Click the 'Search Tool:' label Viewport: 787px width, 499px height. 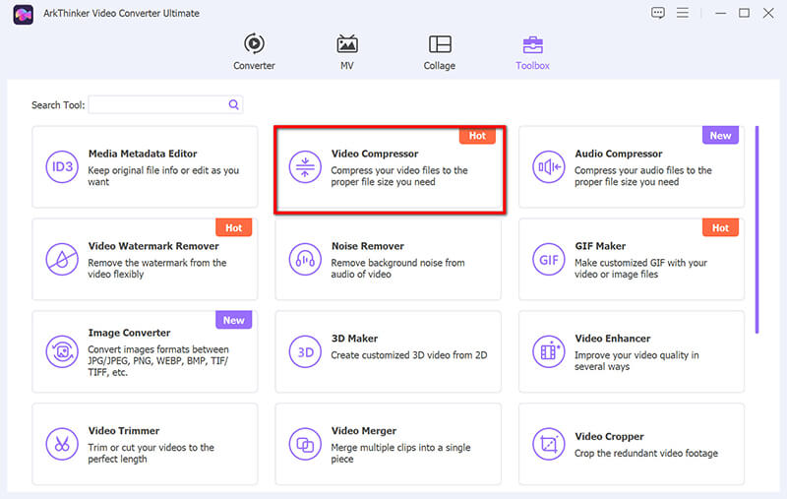(58, 105)
